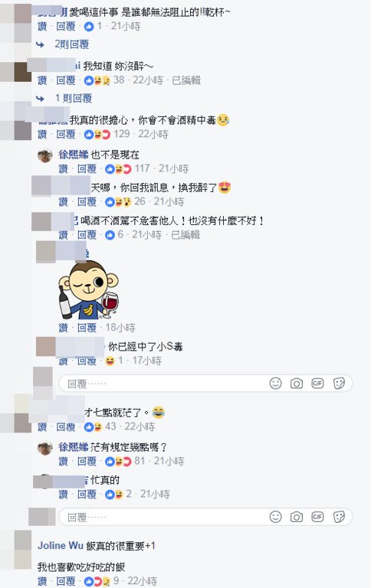371x588 pixels.
Task: Click the GIF icon in the first reply box
Action: 317,384
